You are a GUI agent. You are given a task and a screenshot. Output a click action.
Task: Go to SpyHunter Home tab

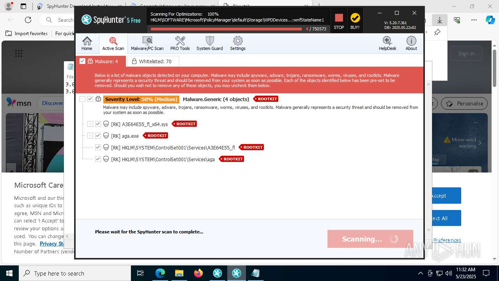87,43
